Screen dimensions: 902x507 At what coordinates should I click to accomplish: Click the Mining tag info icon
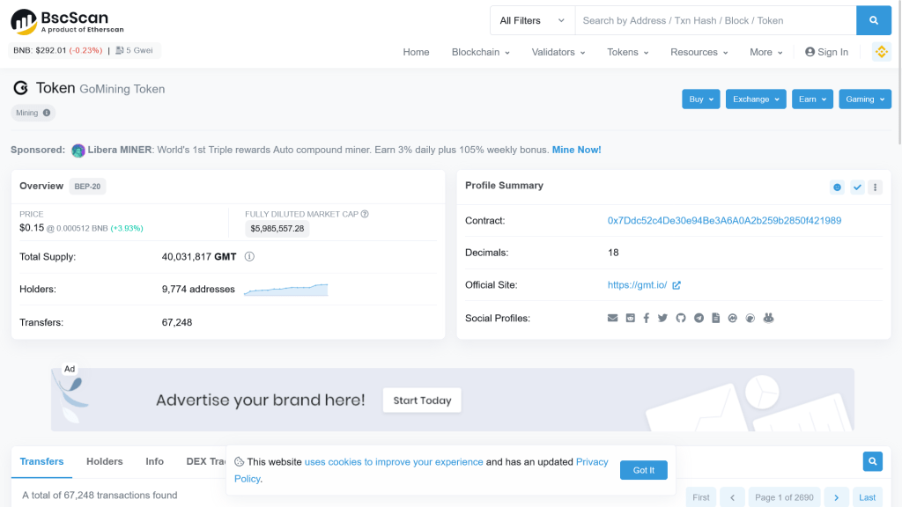coord(47,113)
